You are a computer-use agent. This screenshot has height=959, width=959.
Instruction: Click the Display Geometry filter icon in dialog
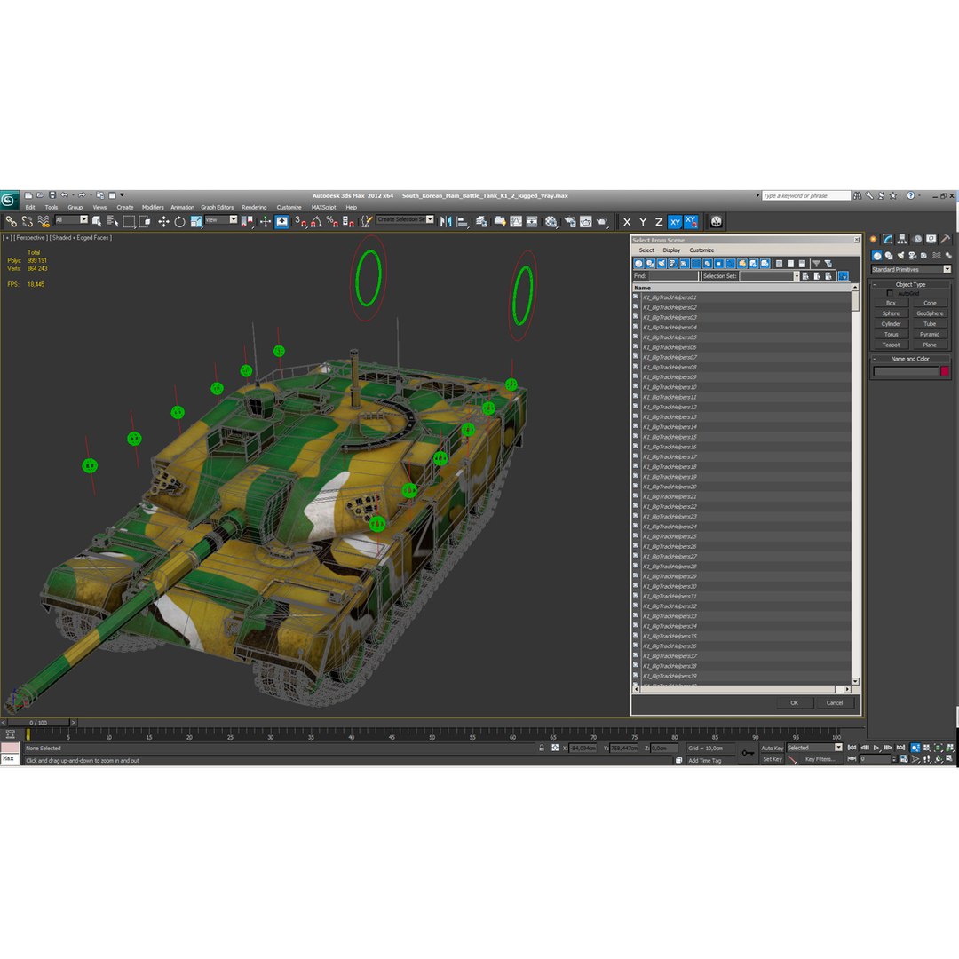[638, 264]
